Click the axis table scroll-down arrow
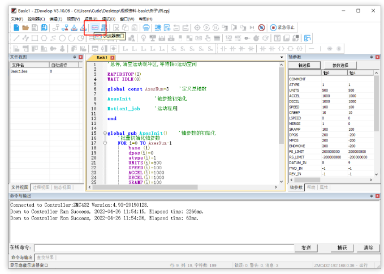Screen dimensions: 384x274 click(377, 174)
